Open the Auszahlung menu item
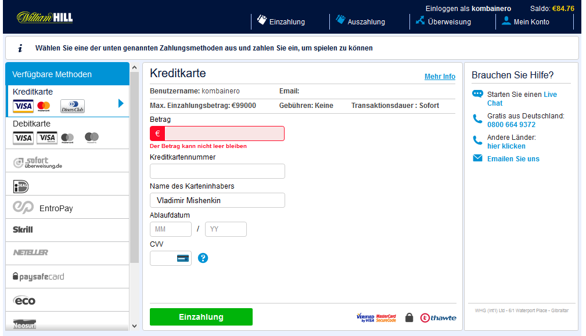The image size is (586, 336). [x=360, y=21]
